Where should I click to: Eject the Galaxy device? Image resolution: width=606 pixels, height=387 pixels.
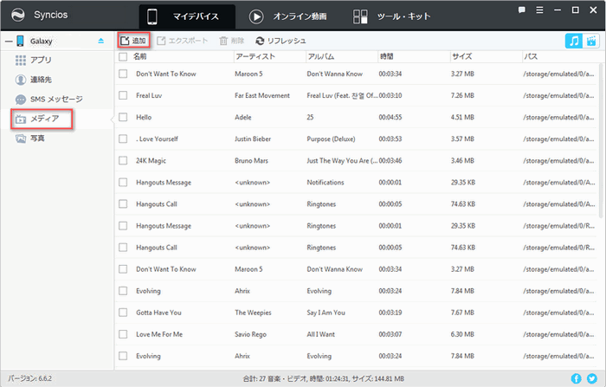point(101,41)
